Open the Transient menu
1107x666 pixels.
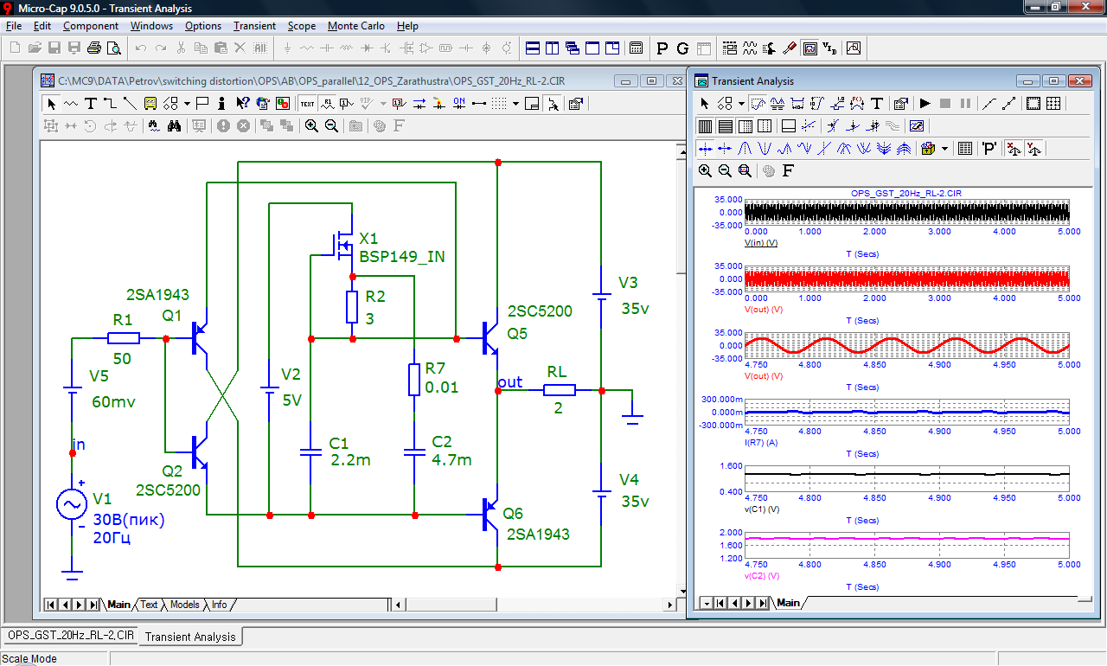point(255,26)
